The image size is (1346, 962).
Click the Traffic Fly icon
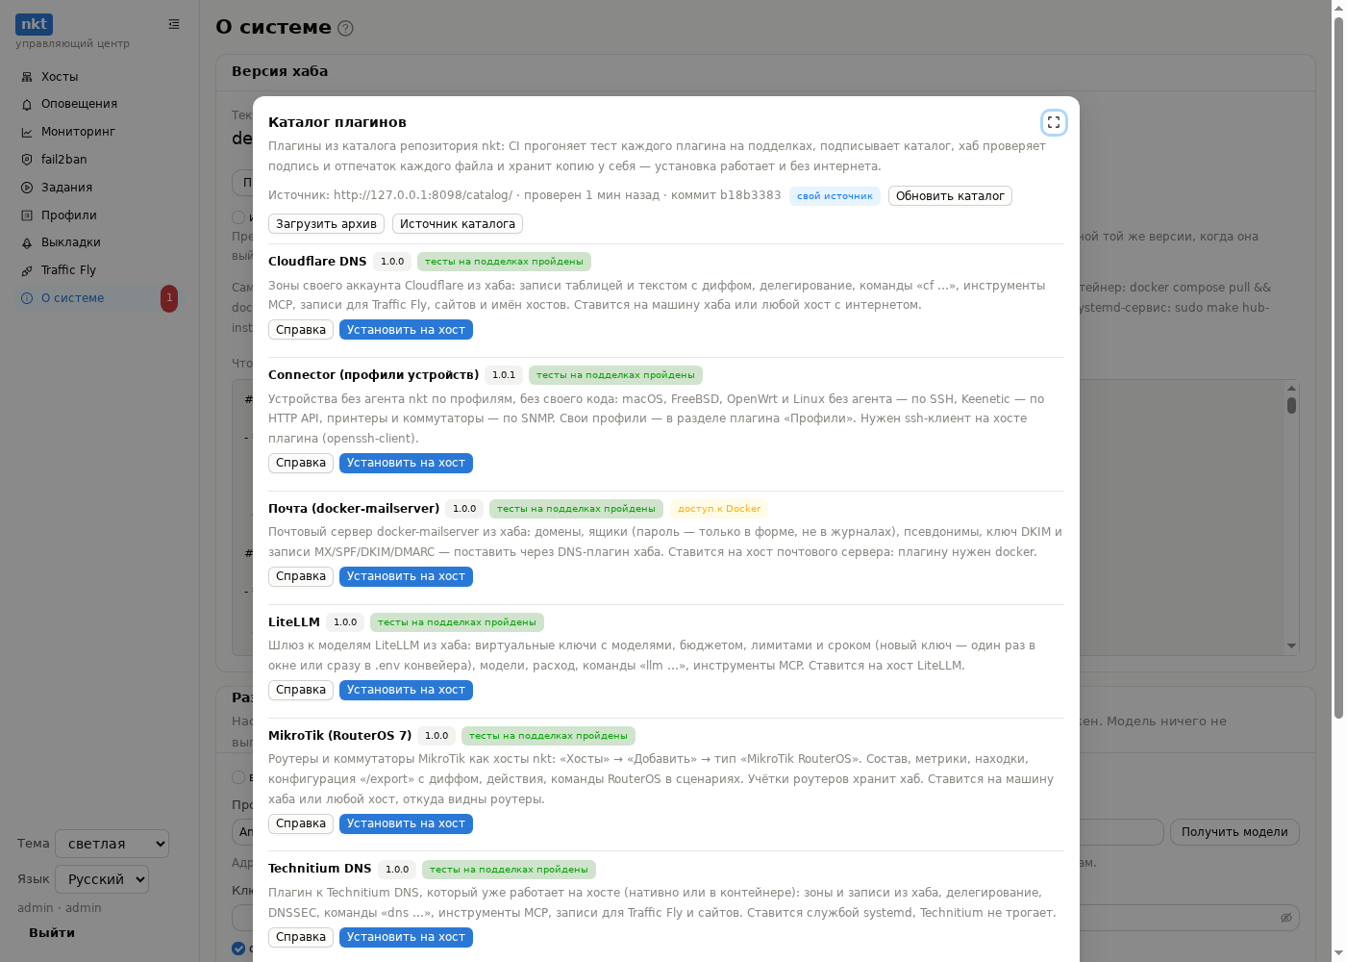27,270
